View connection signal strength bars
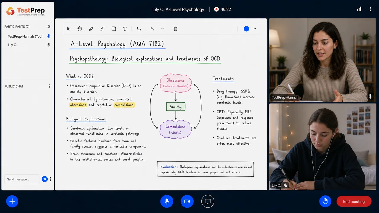379x213 pixels. pos(359,9)
